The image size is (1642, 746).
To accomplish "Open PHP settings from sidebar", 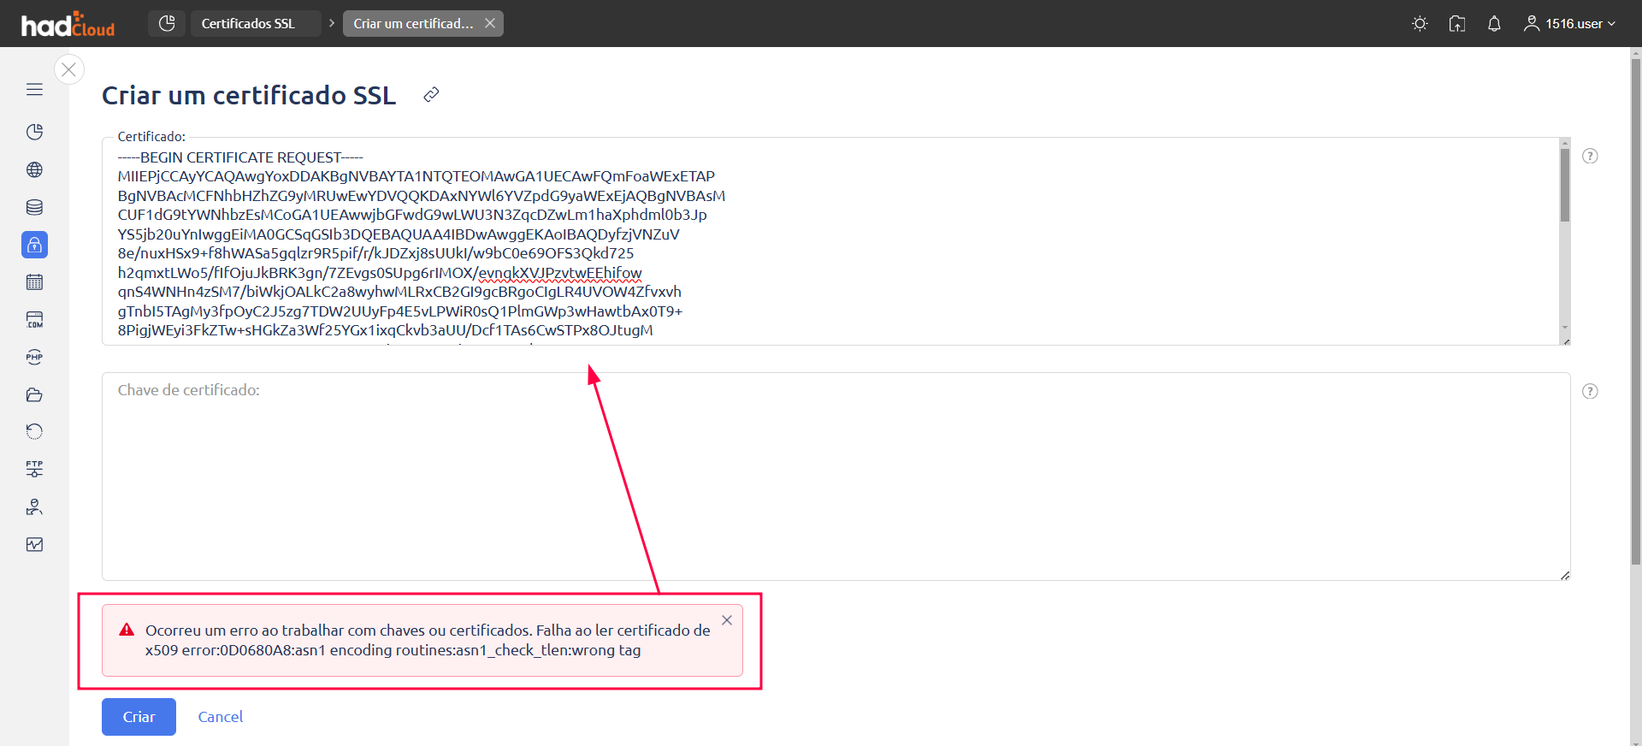I will [x=34, y=358].
